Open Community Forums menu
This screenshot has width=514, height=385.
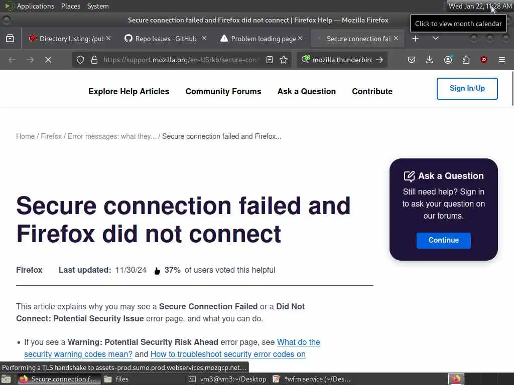223,91
